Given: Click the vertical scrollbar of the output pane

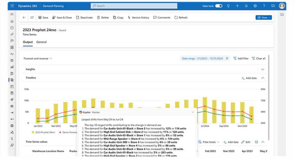Looking at the screenshot, I should pos(269,97).
